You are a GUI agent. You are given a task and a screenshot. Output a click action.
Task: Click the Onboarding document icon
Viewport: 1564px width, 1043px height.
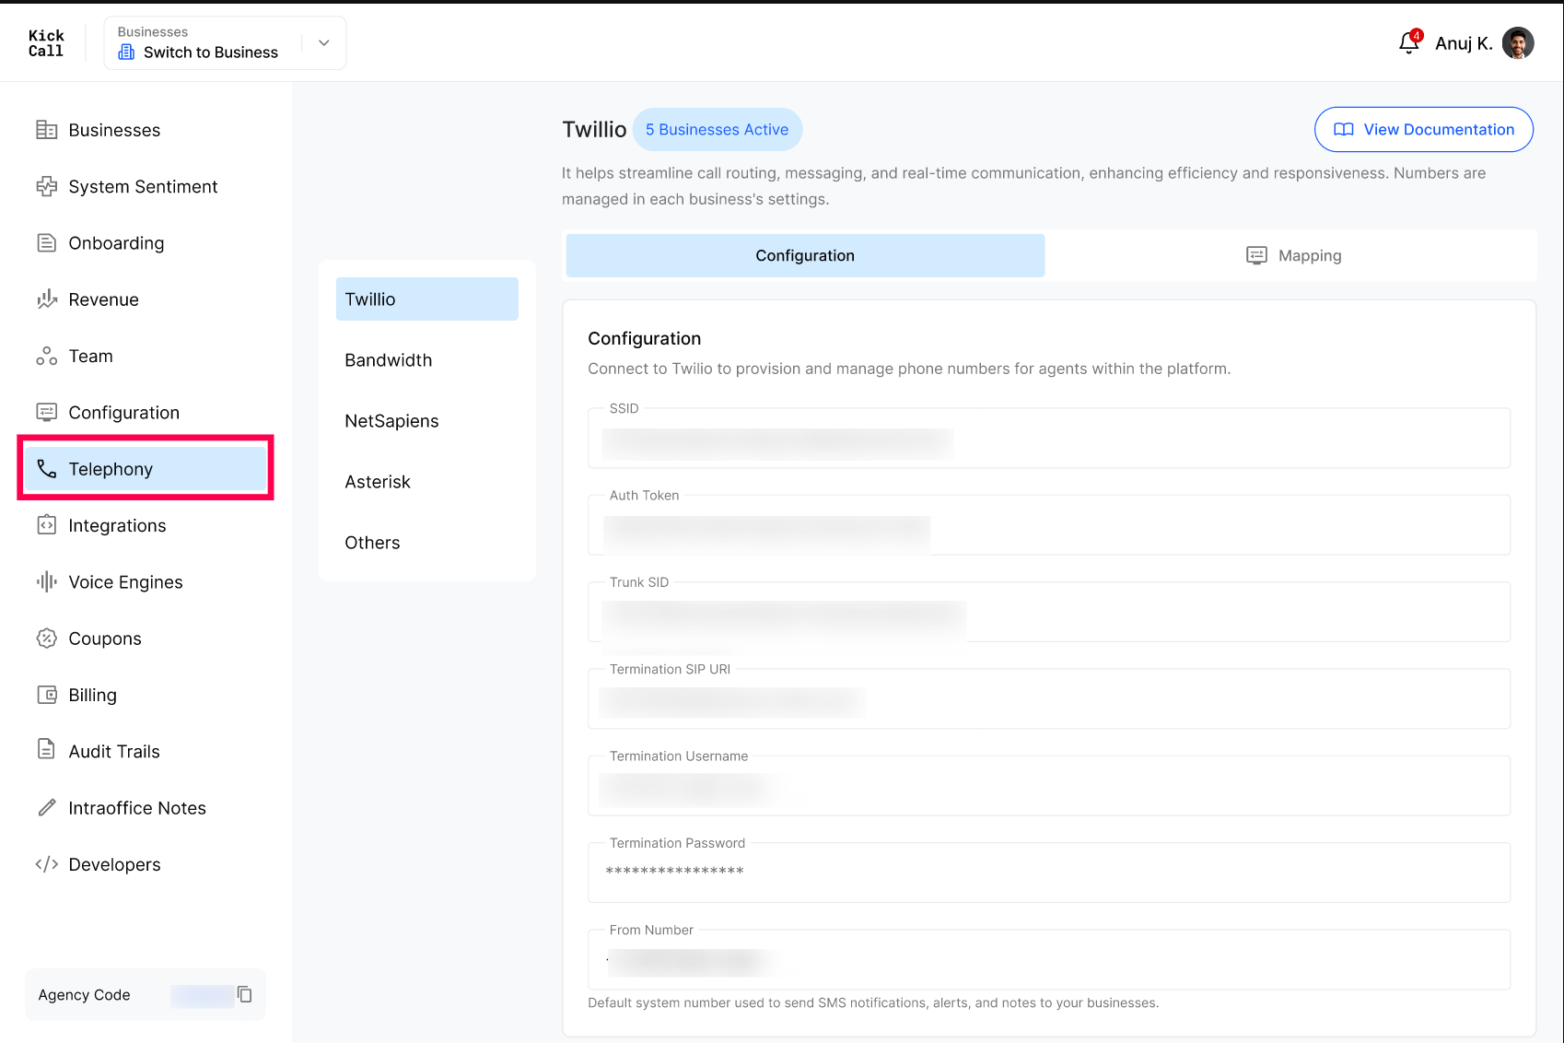[46, 242]
